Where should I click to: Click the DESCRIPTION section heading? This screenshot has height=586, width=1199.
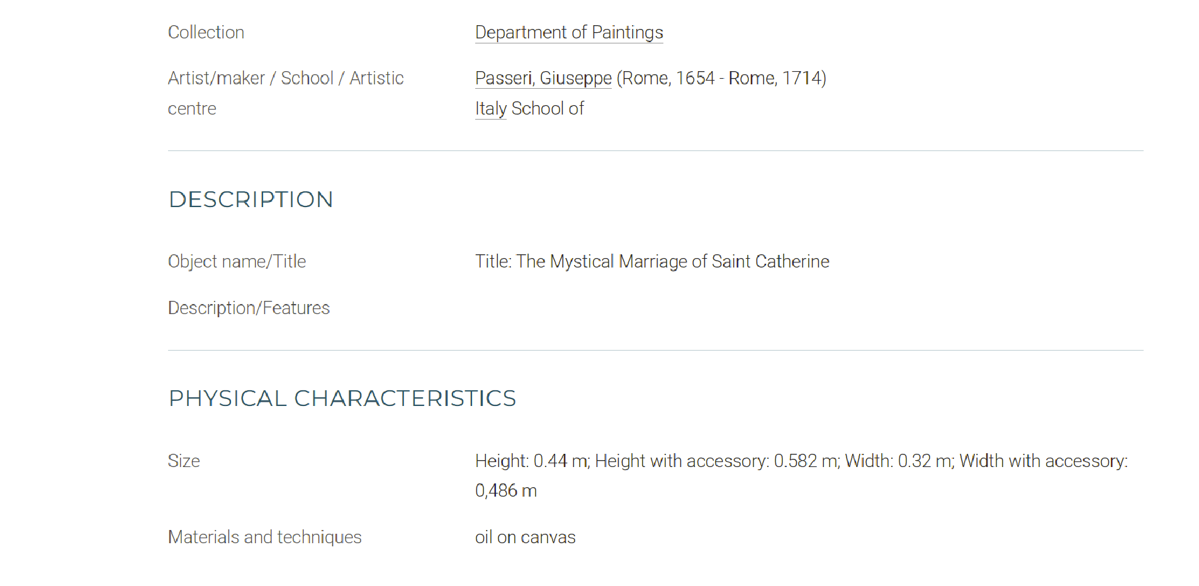click(x=250, y=200)
